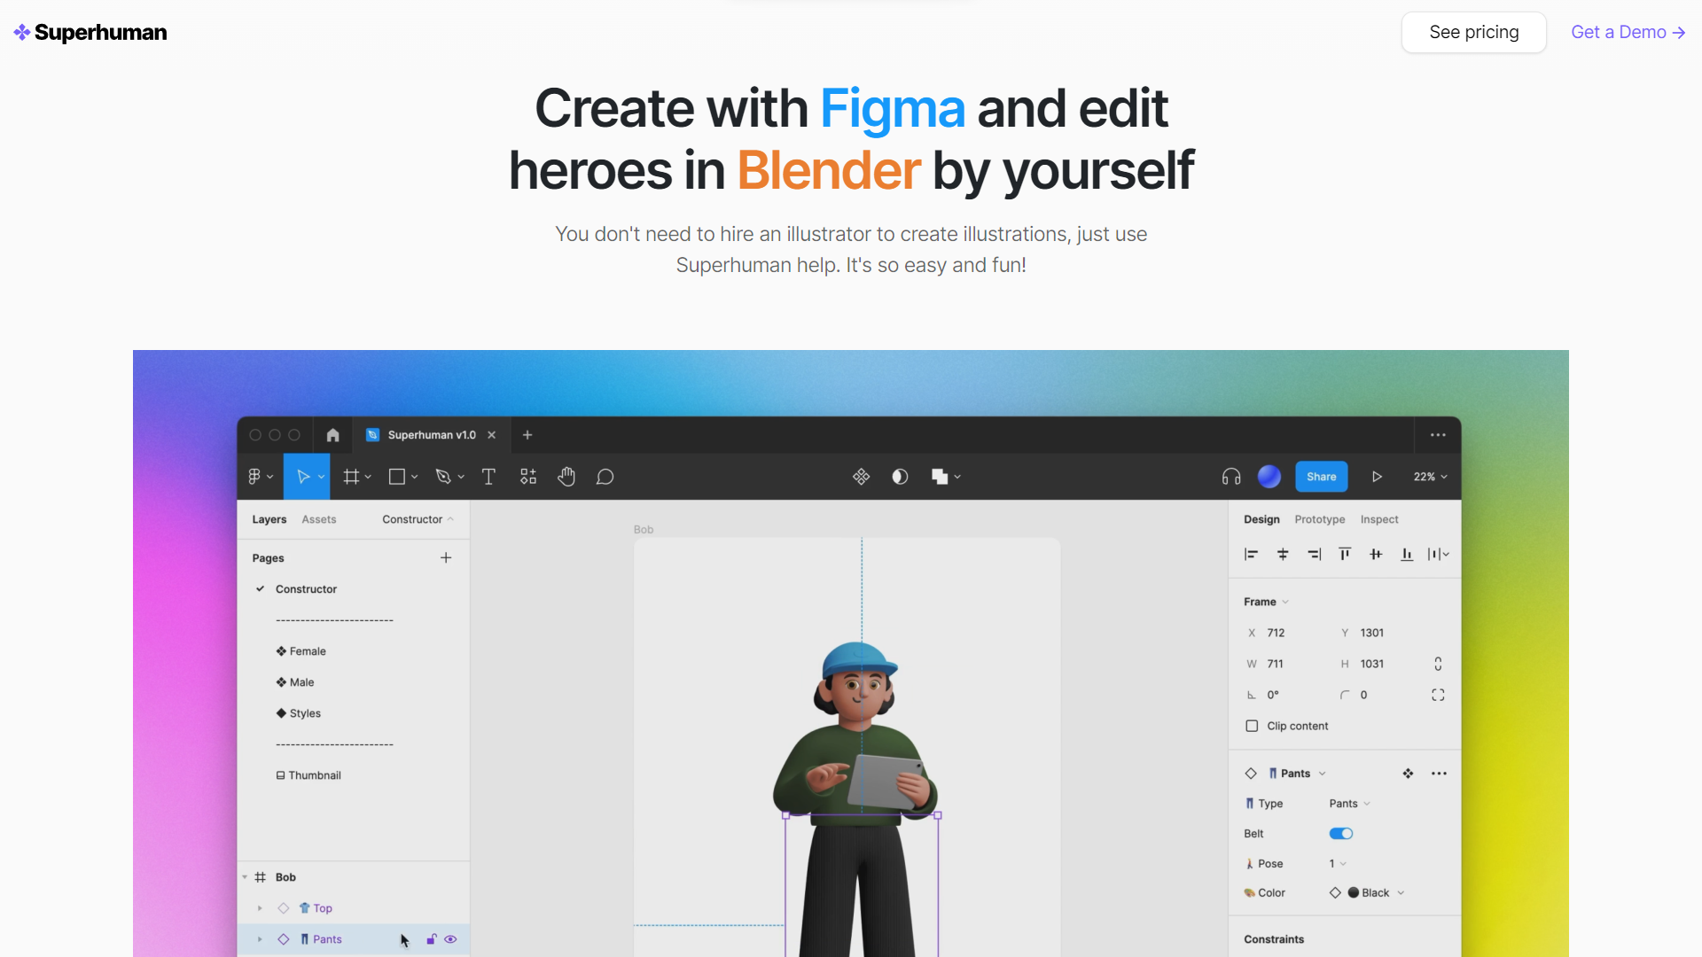Close the Superhuman v1.0 tab

point(491,435)
